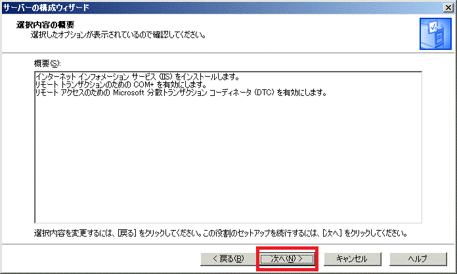Click (DTC) text in third summary line
The width and height of the screenshot is (457, 274).
tap(265, 93)
